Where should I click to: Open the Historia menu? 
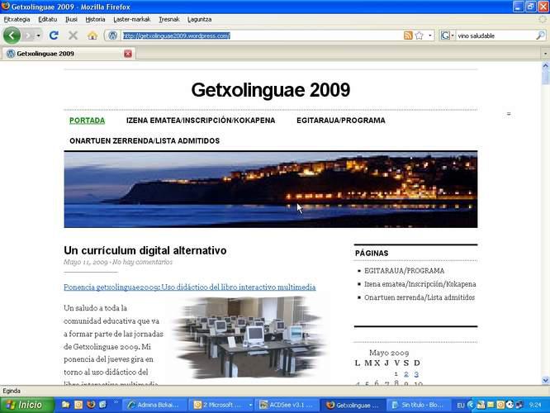click(95, 20)
